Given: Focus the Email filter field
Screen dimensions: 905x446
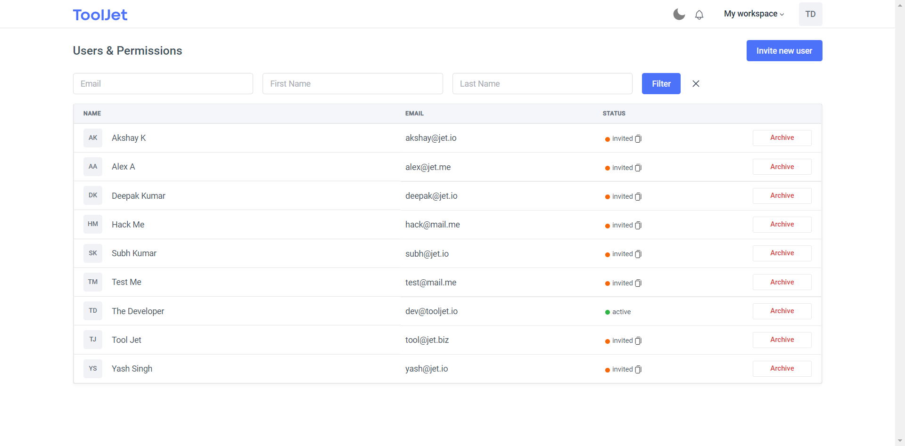Looking at the screenshot, I should [x=163, y=83].
